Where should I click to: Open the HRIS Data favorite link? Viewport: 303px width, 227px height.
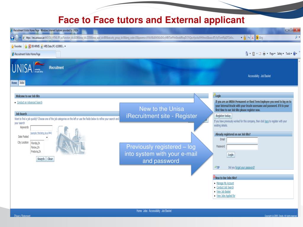point(52,46)
